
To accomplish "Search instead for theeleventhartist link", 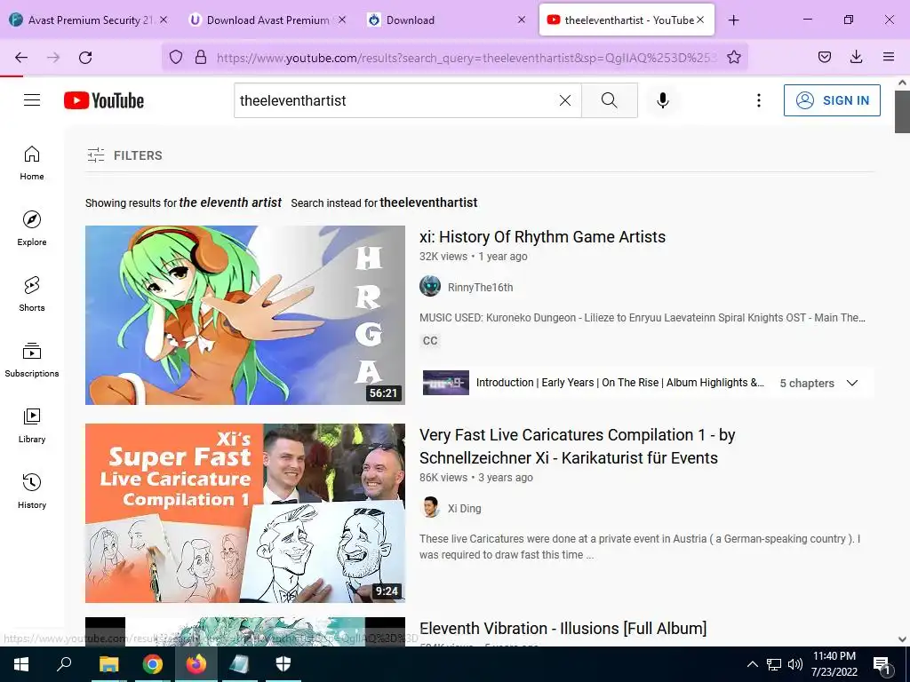I will 428,202.
